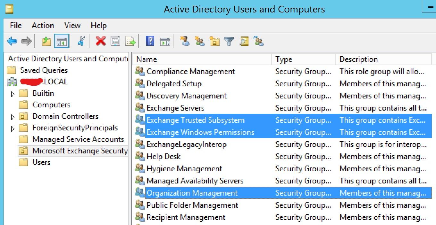Click the Create New Organizational Unit icon

click(x=214, y=41)
